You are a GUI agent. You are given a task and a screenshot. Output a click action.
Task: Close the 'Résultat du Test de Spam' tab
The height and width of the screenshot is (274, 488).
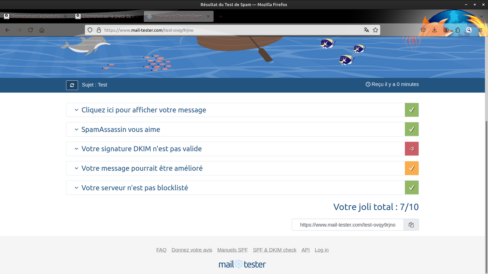pyautogui.click(x=208, y=16)
